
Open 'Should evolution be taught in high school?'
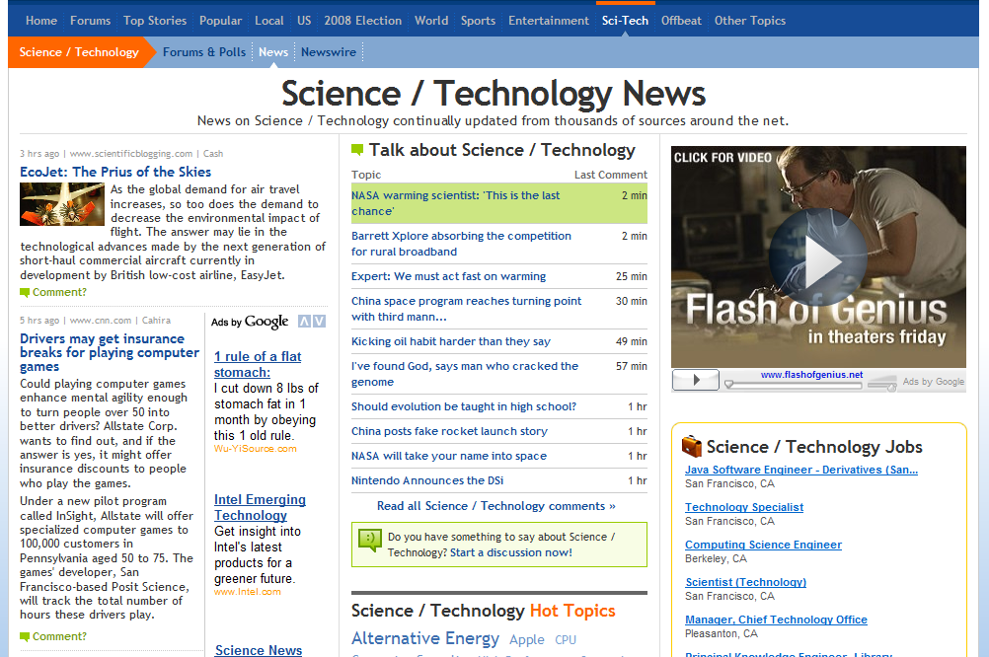[464, 406]
